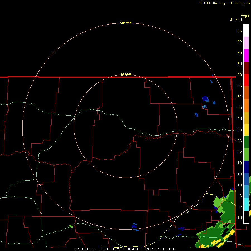This screenshot has width=251, height=251.
Task: Click the "46" scale value
Action: [x=240, y=86]
